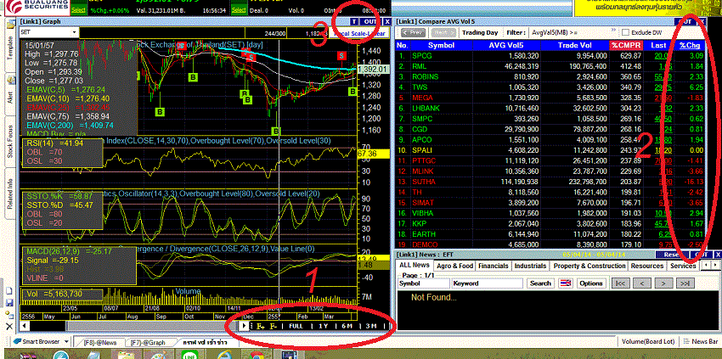
Task: Switch to Industrials news tab
Action: [530, 266]
